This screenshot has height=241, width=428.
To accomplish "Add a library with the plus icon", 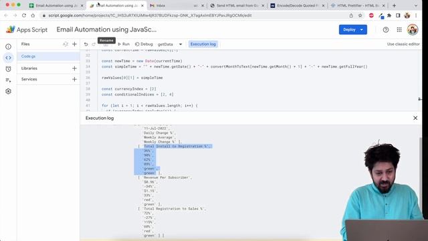I will (x=74, y=68).
